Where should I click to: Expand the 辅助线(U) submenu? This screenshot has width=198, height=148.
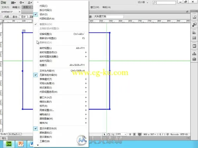coord(61,114)
